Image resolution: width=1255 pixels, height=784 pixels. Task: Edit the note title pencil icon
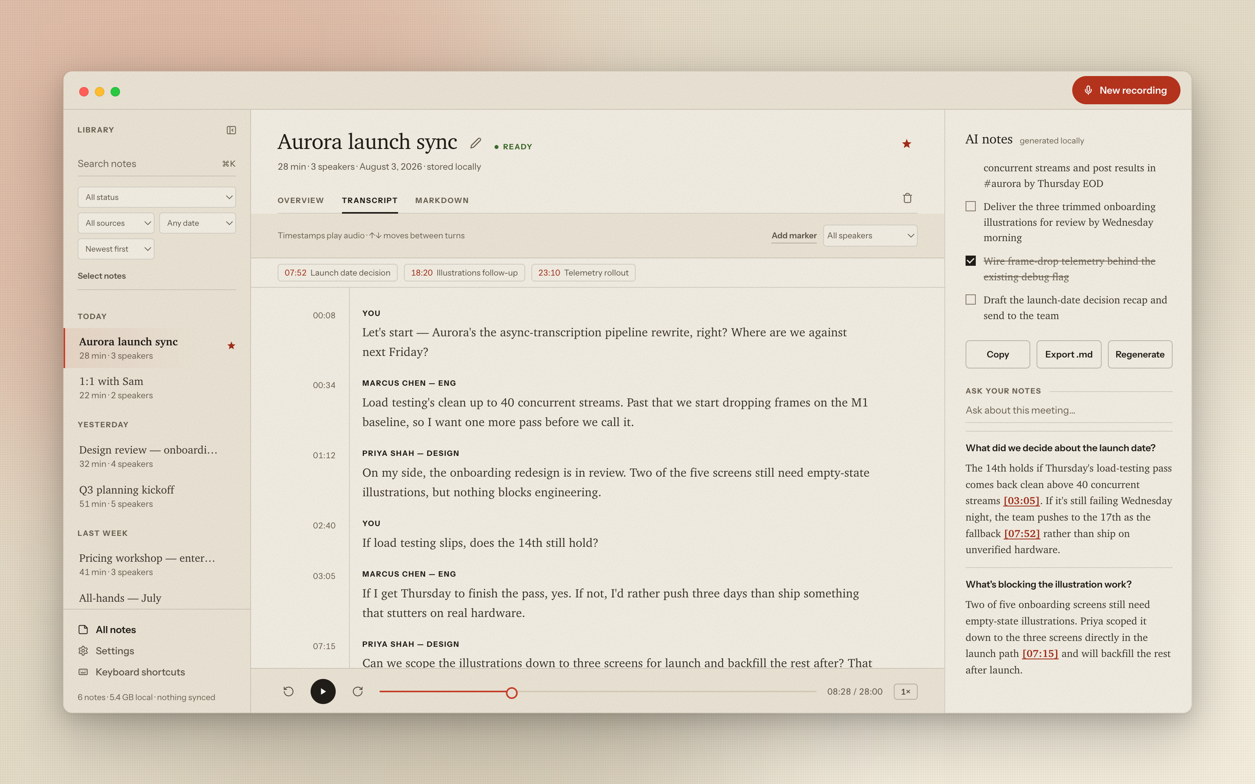coord(476,143)
